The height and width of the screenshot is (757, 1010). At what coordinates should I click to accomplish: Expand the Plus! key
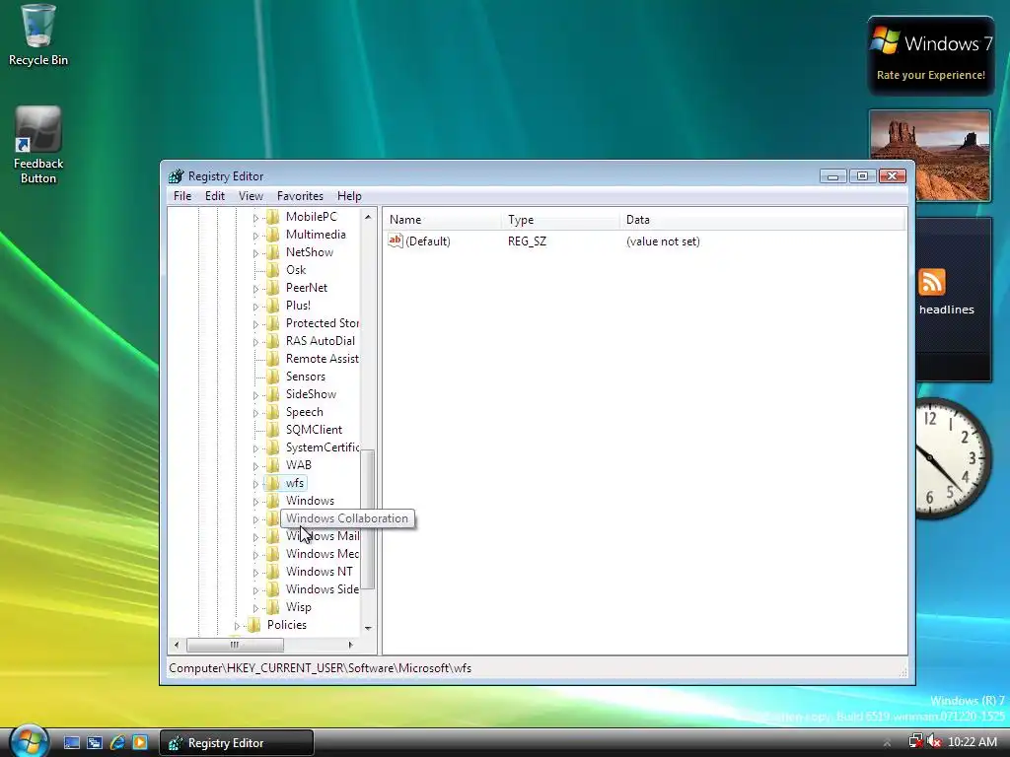(255, 307)
